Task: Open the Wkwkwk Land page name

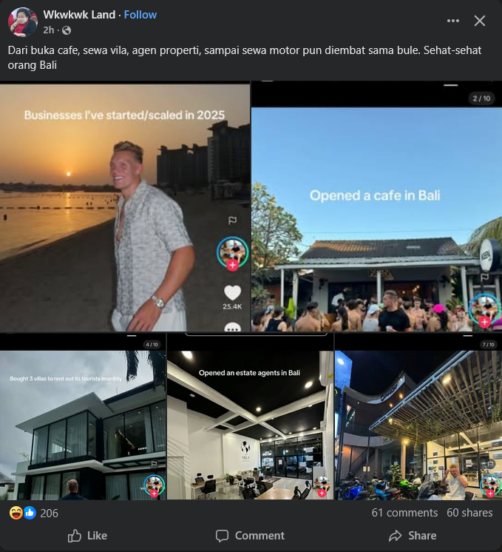Action: [79, 15]
